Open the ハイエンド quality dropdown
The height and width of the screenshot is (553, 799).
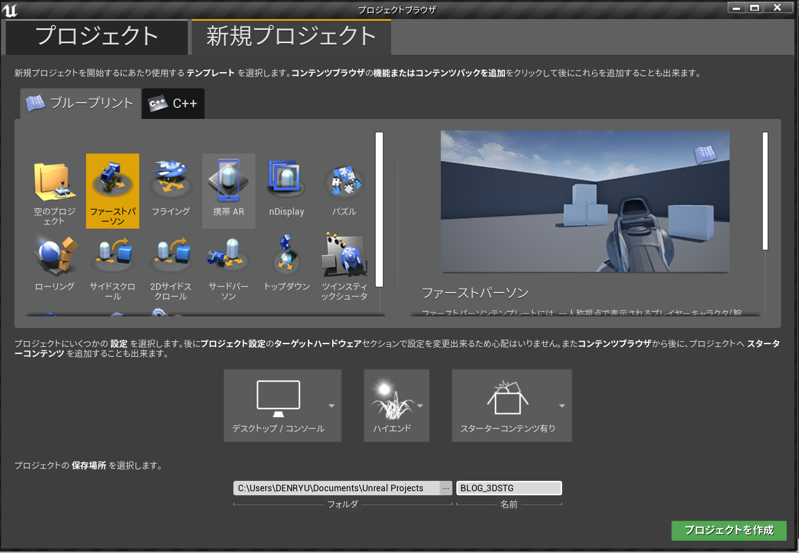click(x=396, y=406)
